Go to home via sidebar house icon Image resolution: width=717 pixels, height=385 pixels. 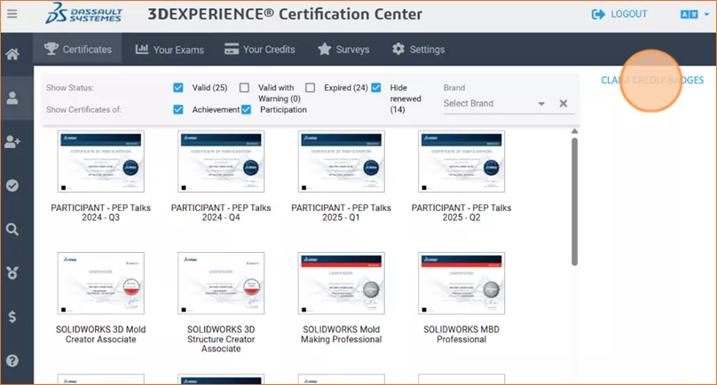(x=12, y=54)
